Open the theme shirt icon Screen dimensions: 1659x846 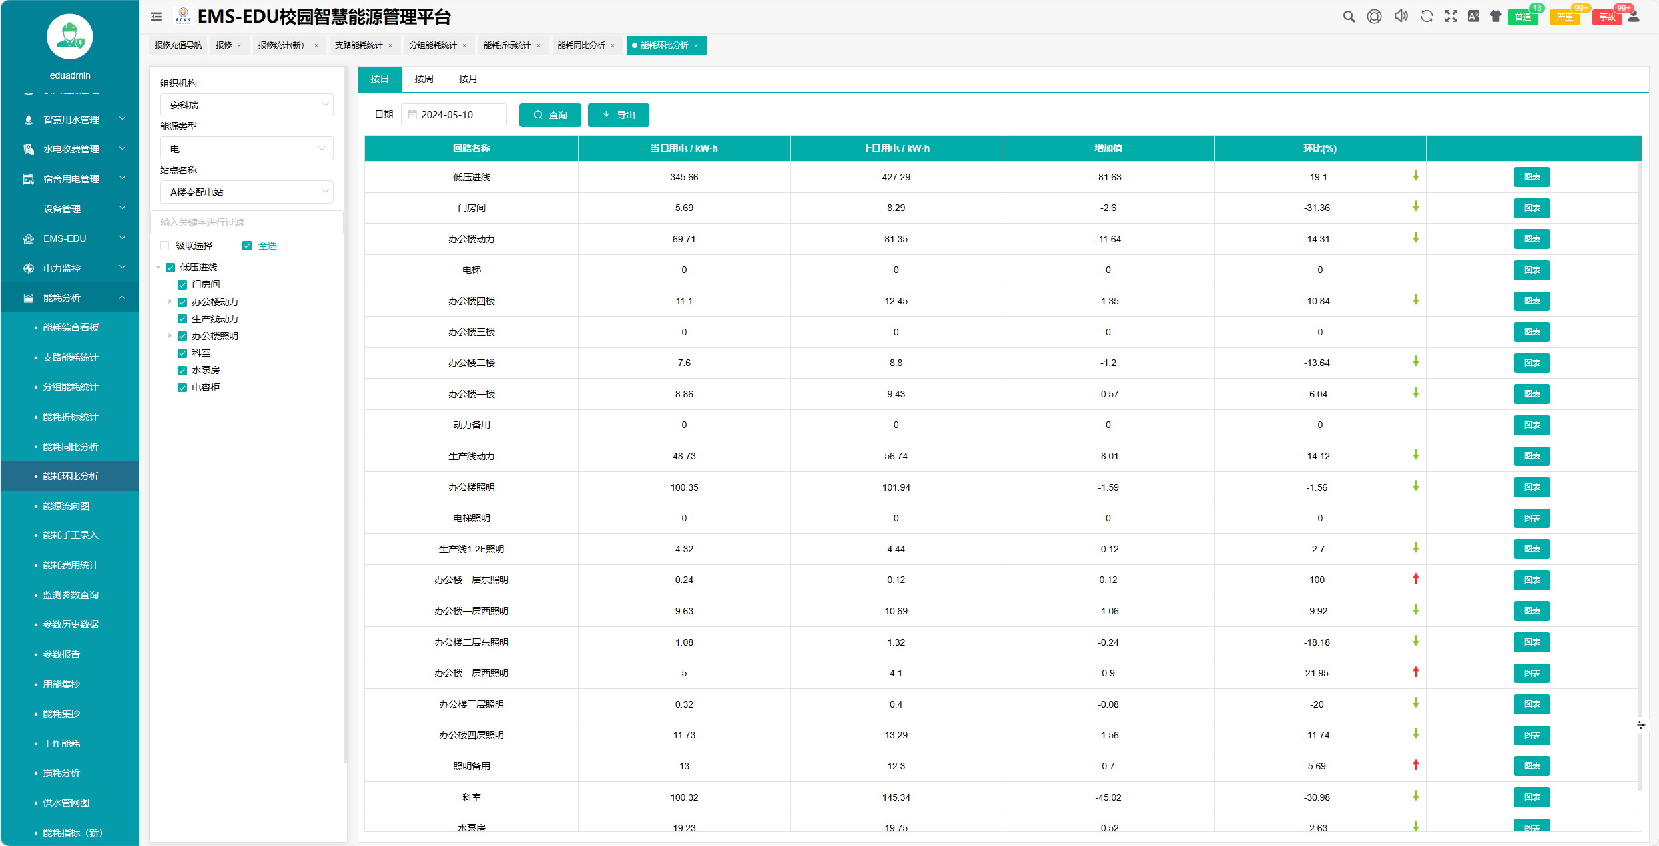[x=1496, y=17]
